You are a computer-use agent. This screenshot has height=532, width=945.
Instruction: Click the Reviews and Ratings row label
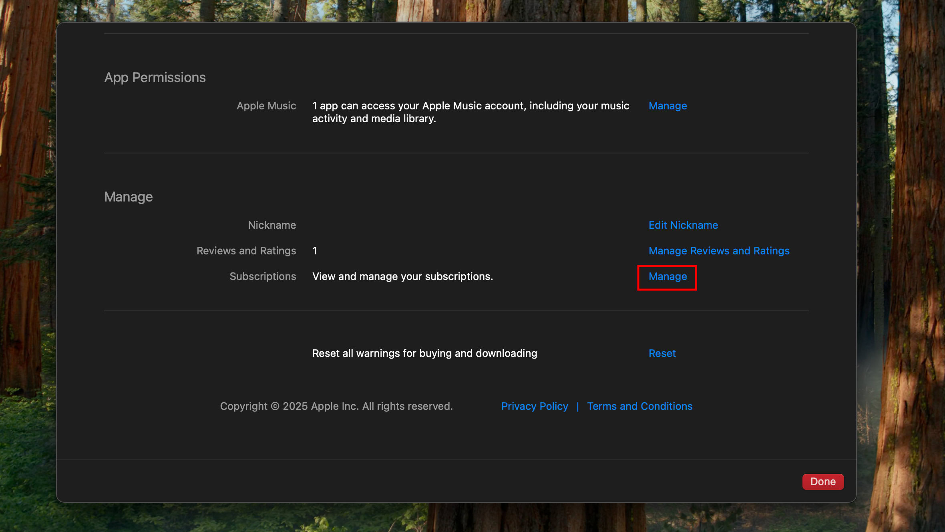point(246,251)
